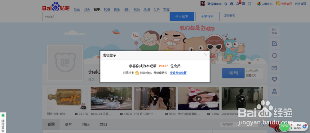This screenshot has width=310, height=133.
Task: Play the Vogue Korea video
Action: (242, 99)
